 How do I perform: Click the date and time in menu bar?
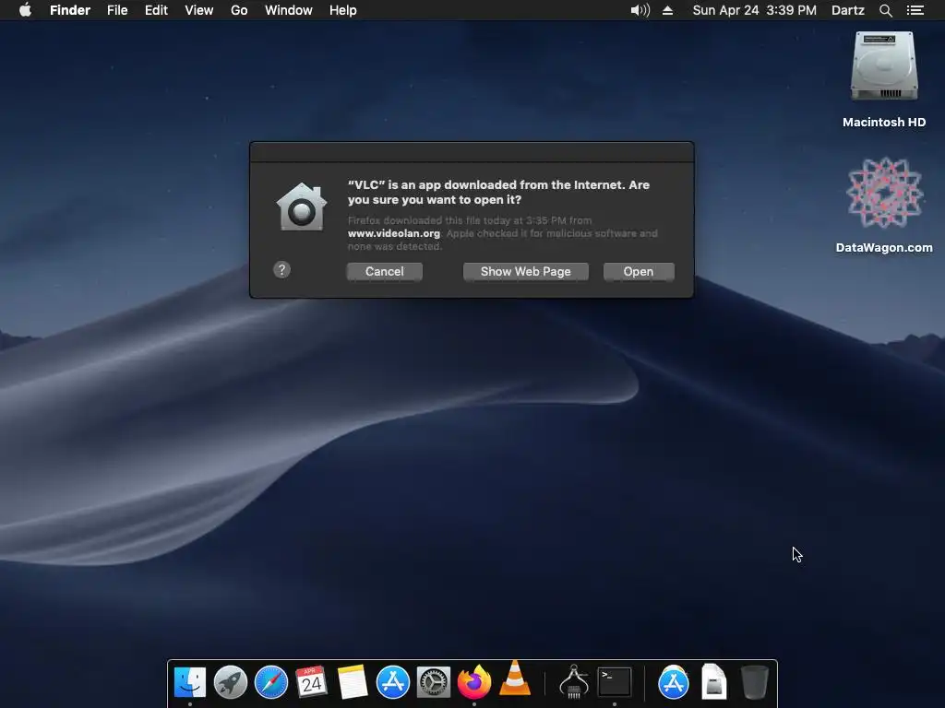click(x=755, y=10)
